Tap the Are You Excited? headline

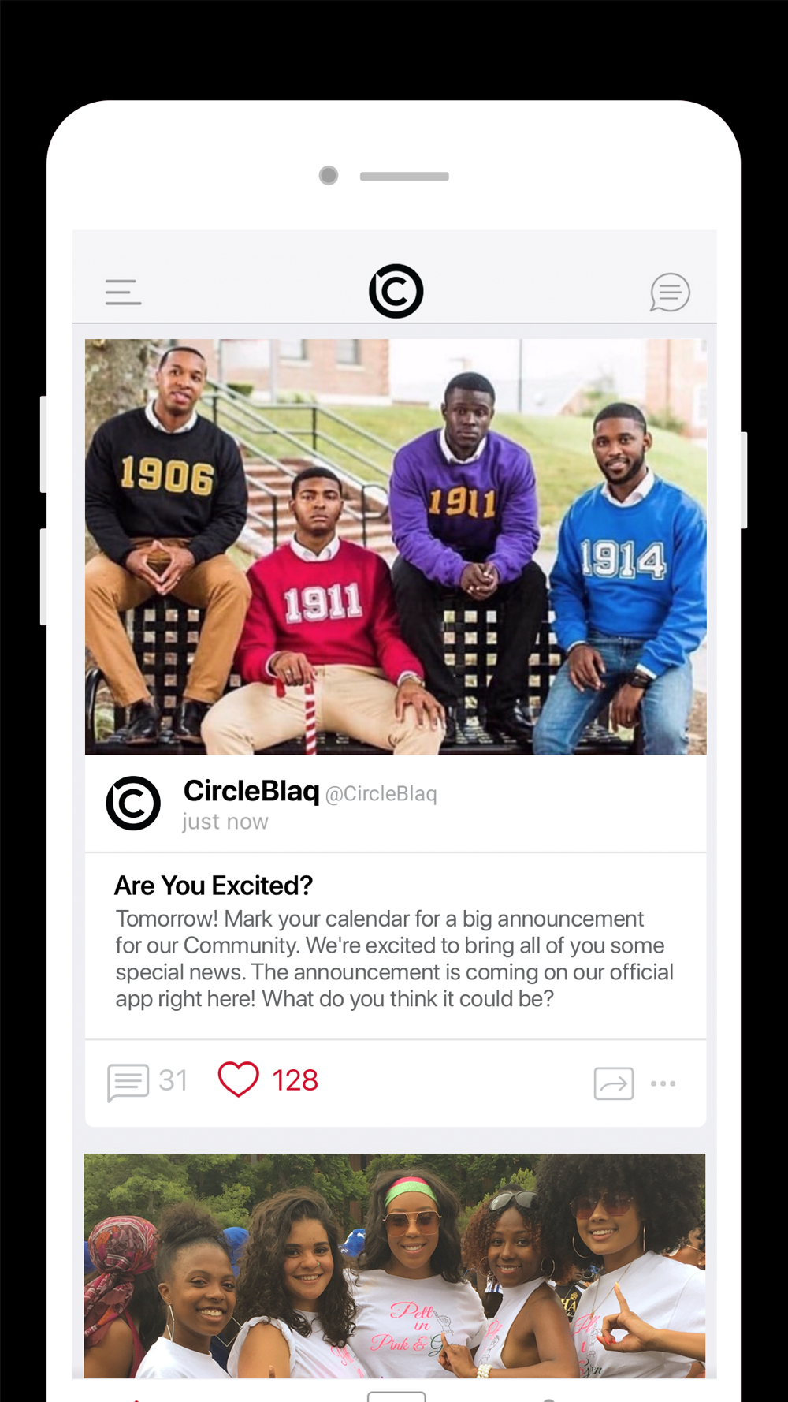[x=214, y=886]
